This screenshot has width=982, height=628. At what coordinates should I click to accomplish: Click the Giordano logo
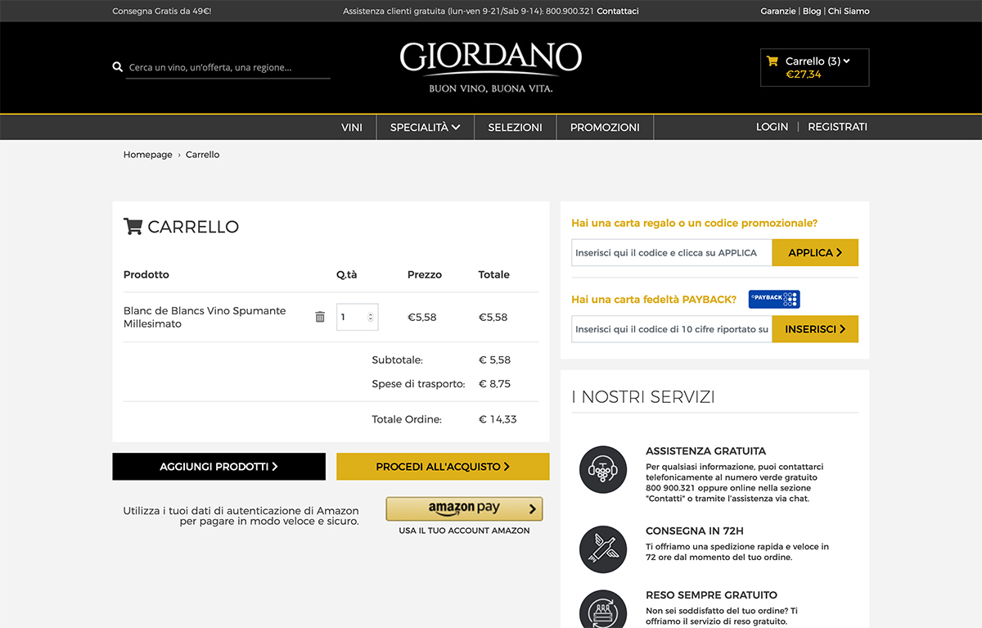point(491,66)
